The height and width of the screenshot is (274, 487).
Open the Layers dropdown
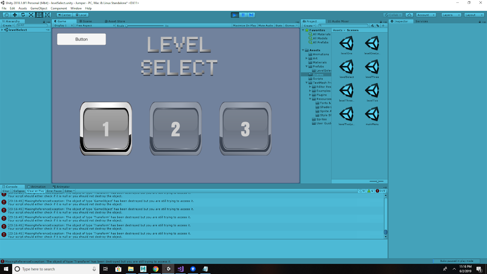coord(451,15)
